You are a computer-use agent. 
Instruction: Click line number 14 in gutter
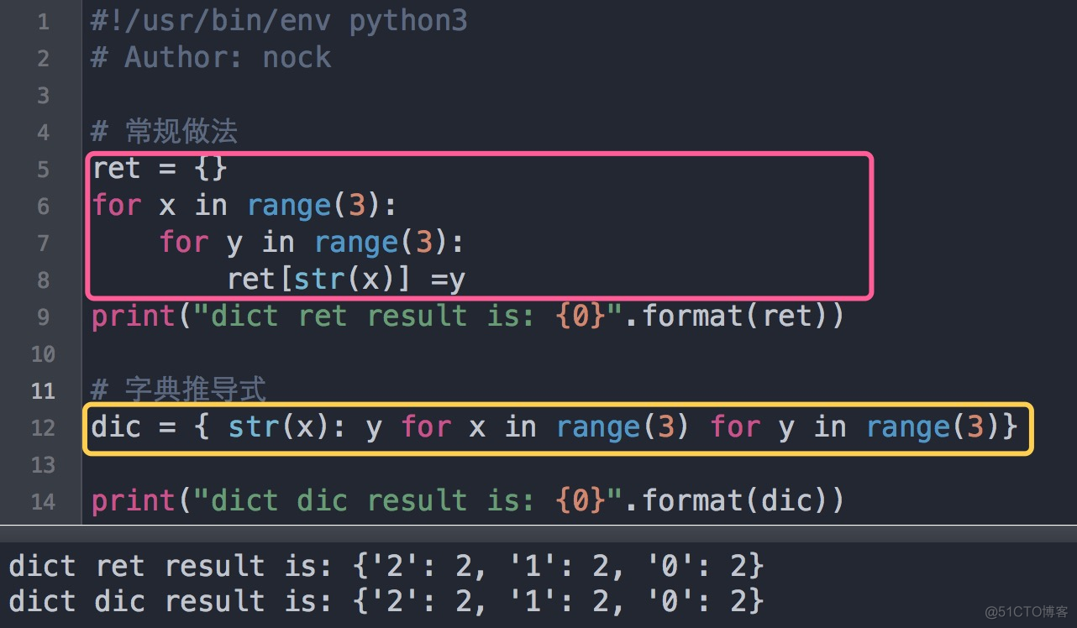coord(42,502)
